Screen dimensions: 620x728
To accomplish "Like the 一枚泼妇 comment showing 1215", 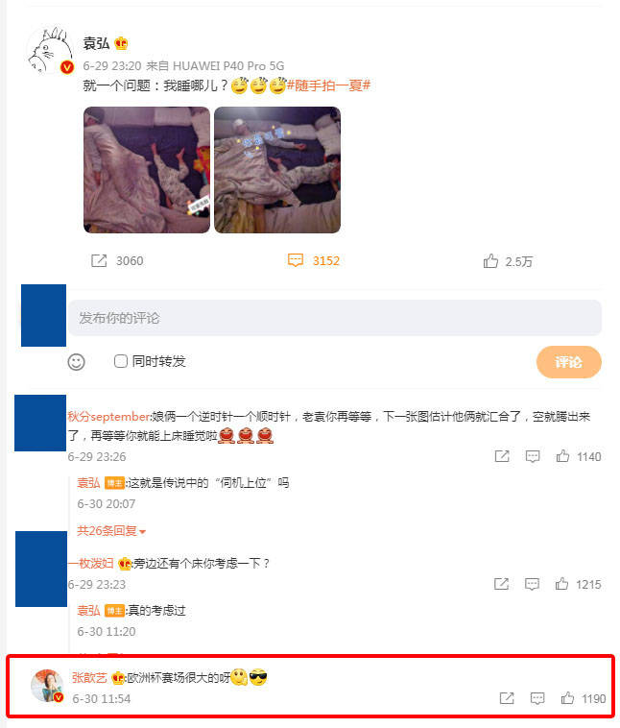I will tap(562, 584).
